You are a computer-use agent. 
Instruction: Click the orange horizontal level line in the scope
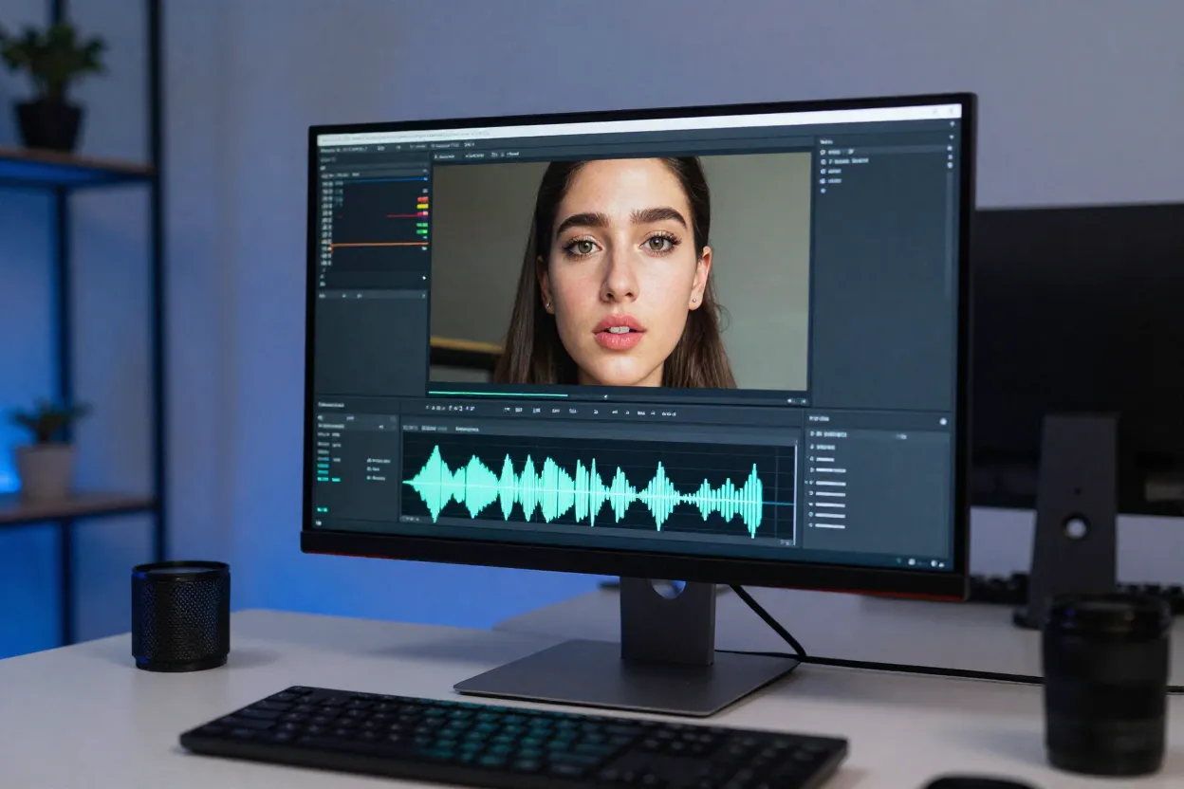pos(379,245)
